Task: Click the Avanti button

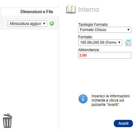Action: 123,123
